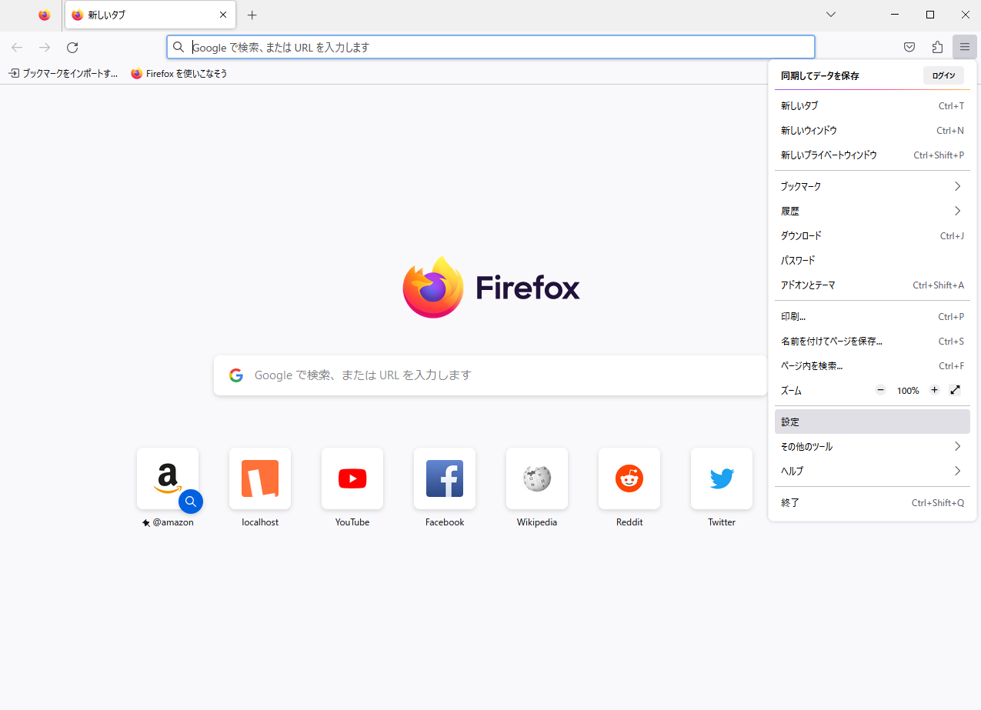Select 新しいウィンドウ menu item

coord(873,131)
